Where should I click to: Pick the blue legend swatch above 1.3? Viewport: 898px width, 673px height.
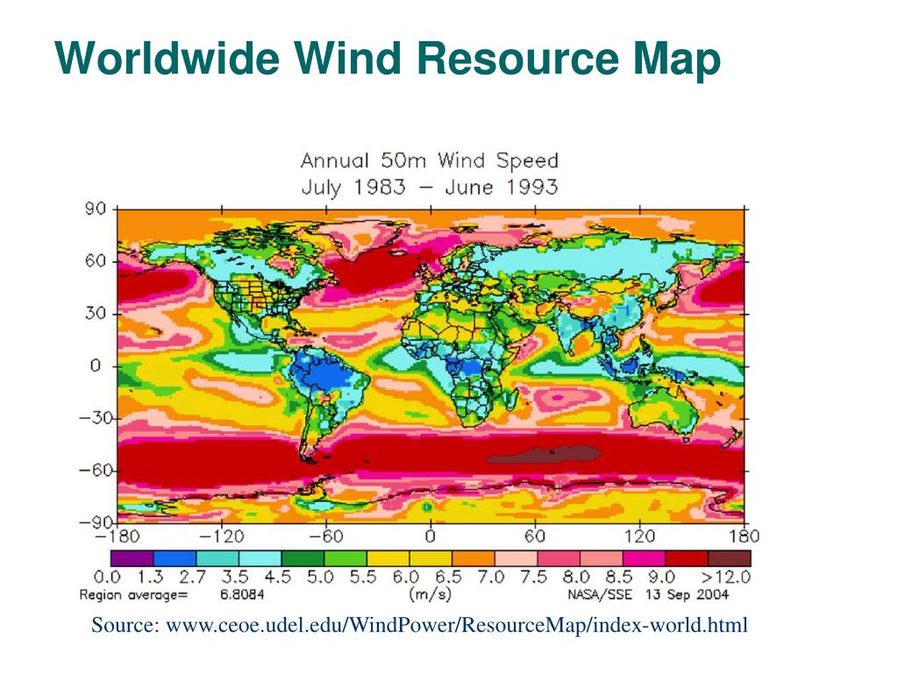[175, 558]
